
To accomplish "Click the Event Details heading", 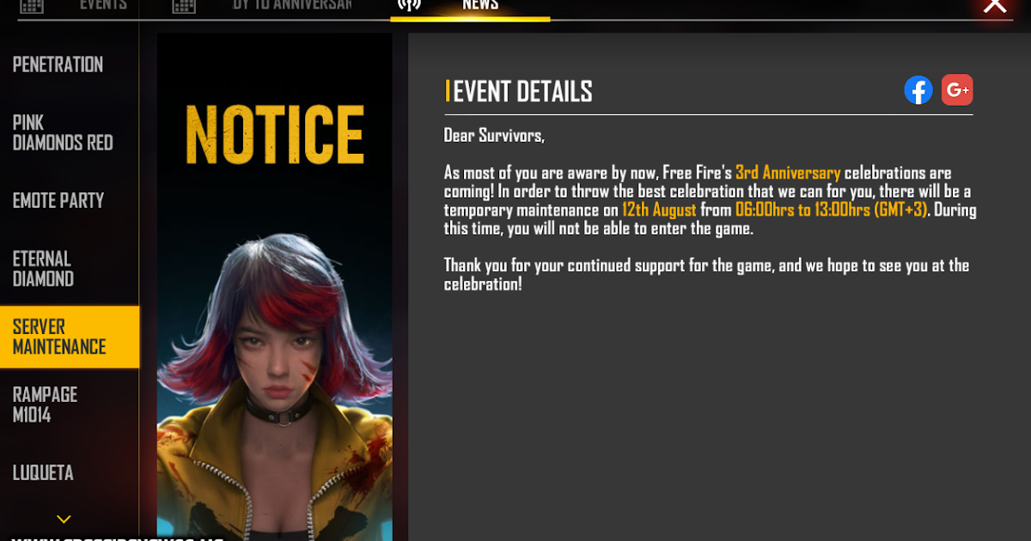I will click(x=522, y=91).
